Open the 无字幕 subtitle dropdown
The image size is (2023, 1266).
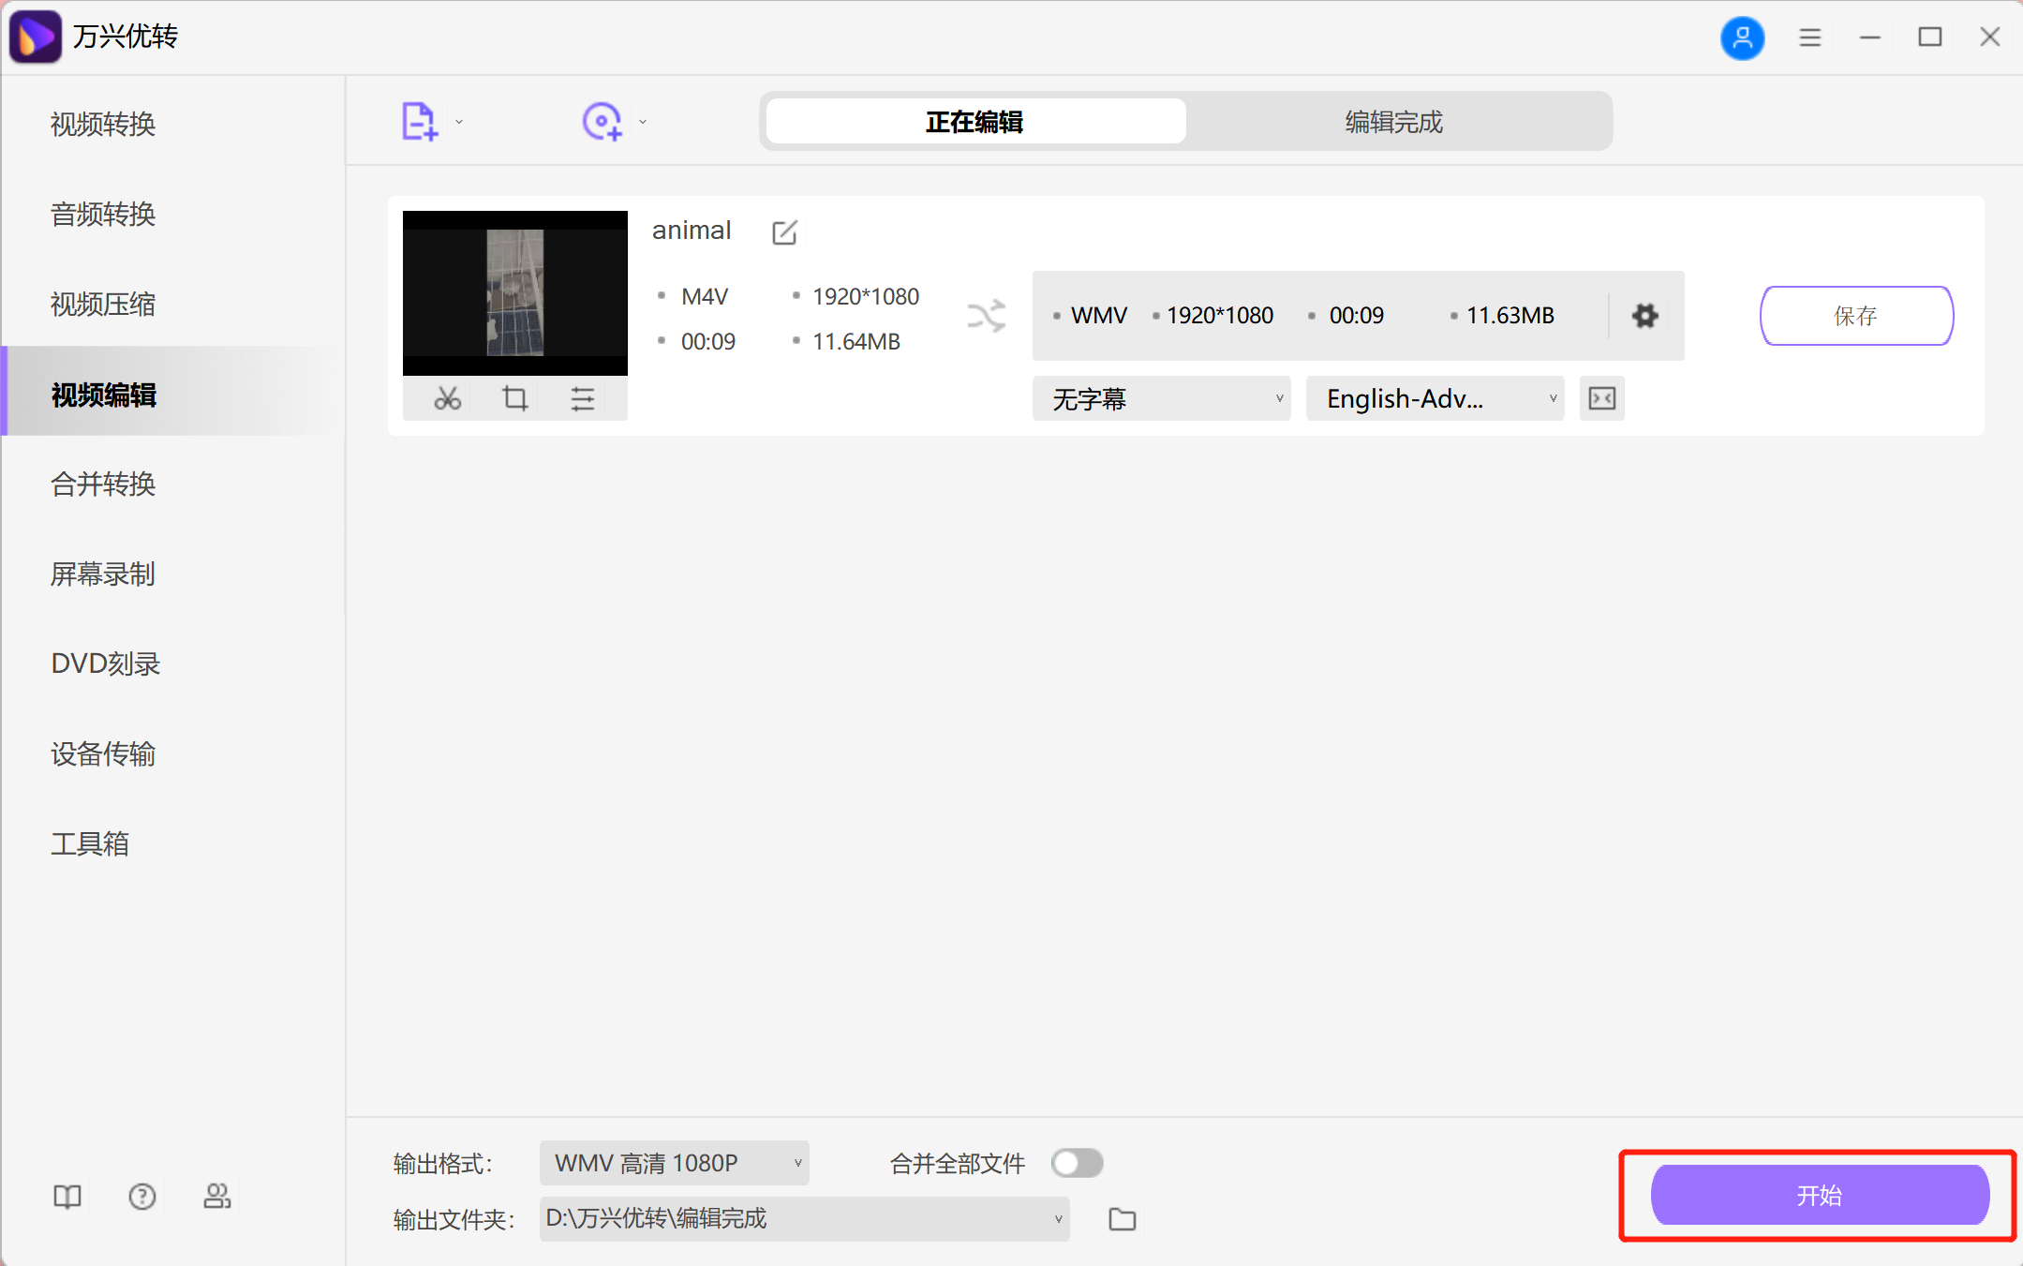pos(1161,398)
